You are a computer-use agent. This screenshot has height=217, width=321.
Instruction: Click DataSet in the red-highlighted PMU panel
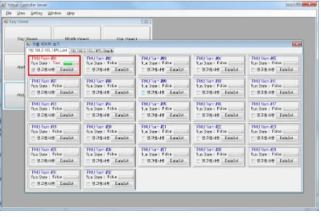click(67, 70)
